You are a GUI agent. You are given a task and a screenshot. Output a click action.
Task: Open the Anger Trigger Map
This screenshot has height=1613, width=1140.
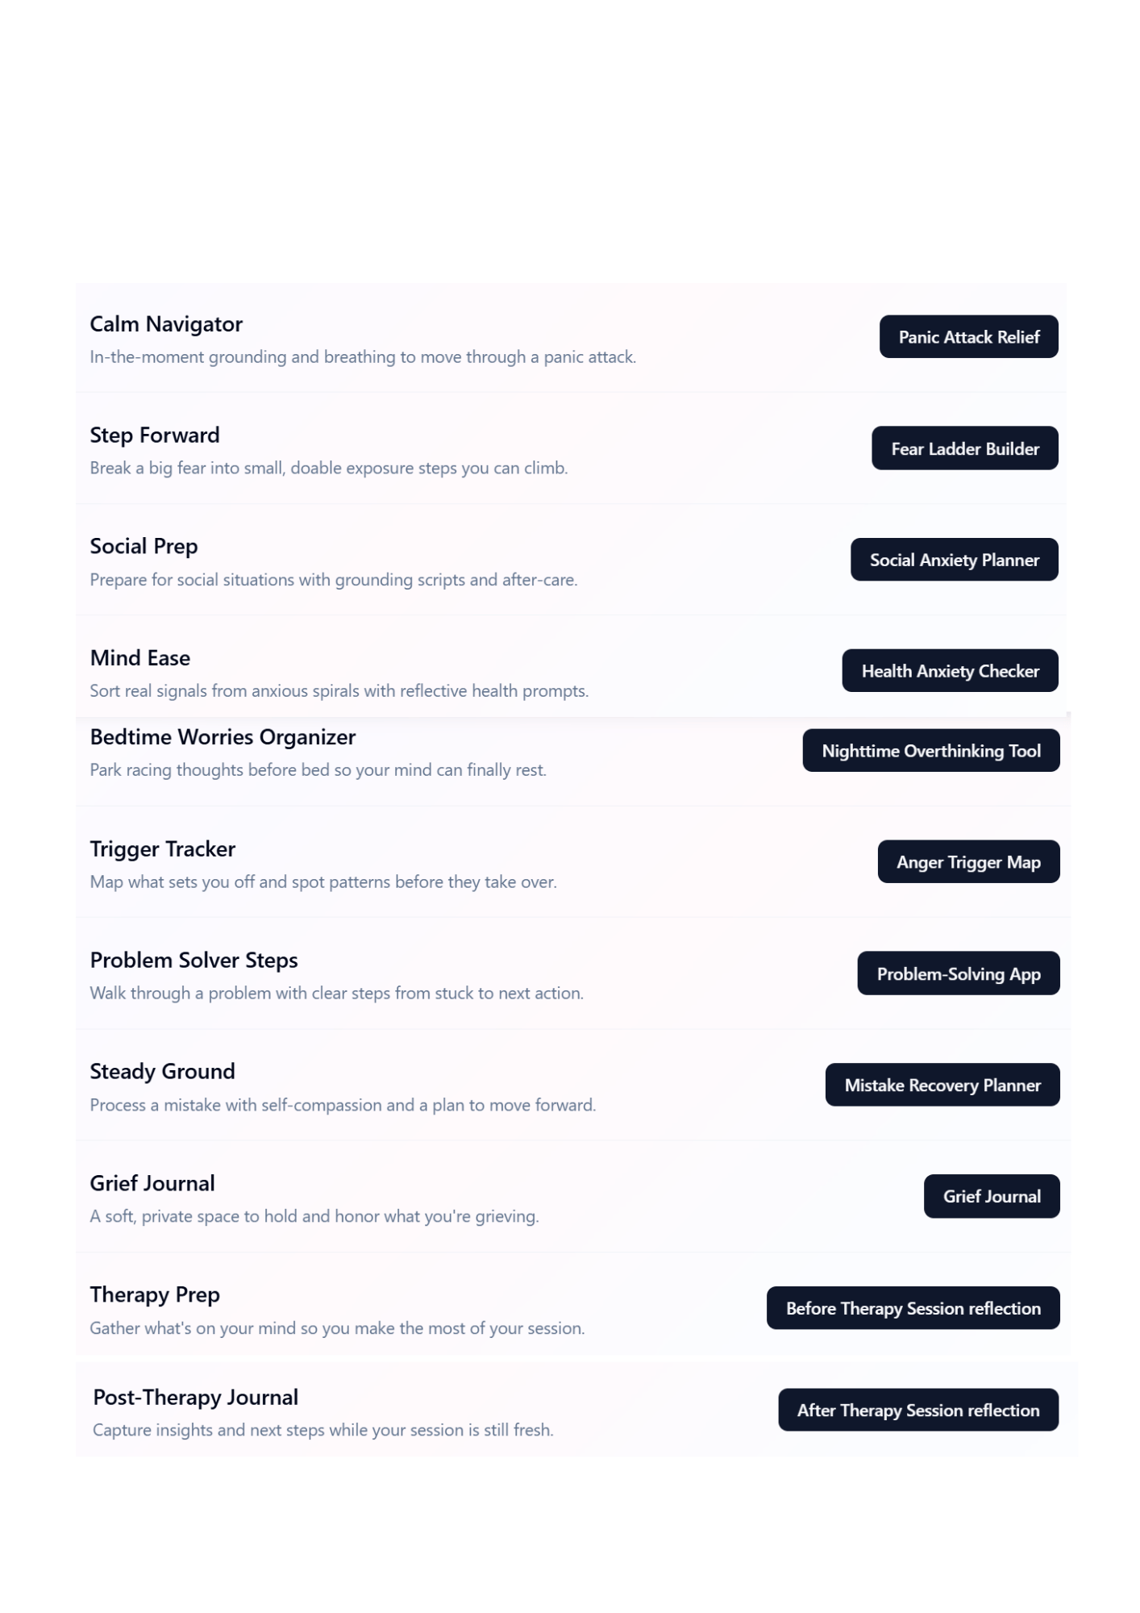click(x=968, y=862)
